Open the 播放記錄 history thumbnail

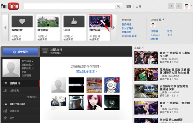point(100,21)
